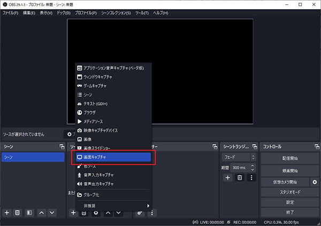
Task: Toggle スタジオモード
Action: click(x=289, y=192)
